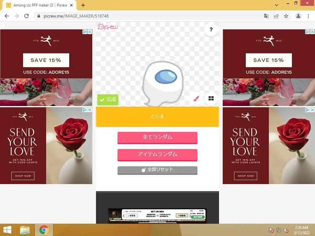The height and width of the screenshot is (236, 315).
Task: Click the -333 odds in BetMGM ad
Action: (x=132, y=215)
